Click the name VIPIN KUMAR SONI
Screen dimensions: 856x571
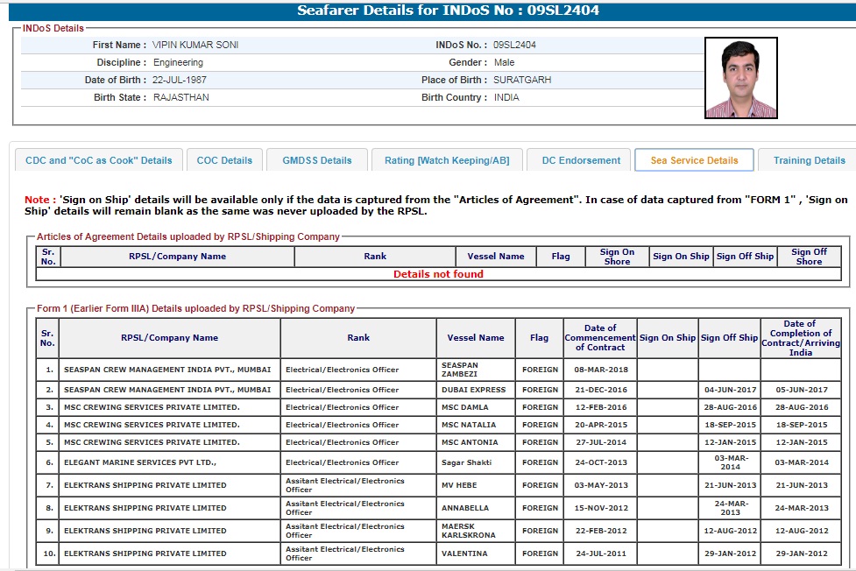click(195, 45)
